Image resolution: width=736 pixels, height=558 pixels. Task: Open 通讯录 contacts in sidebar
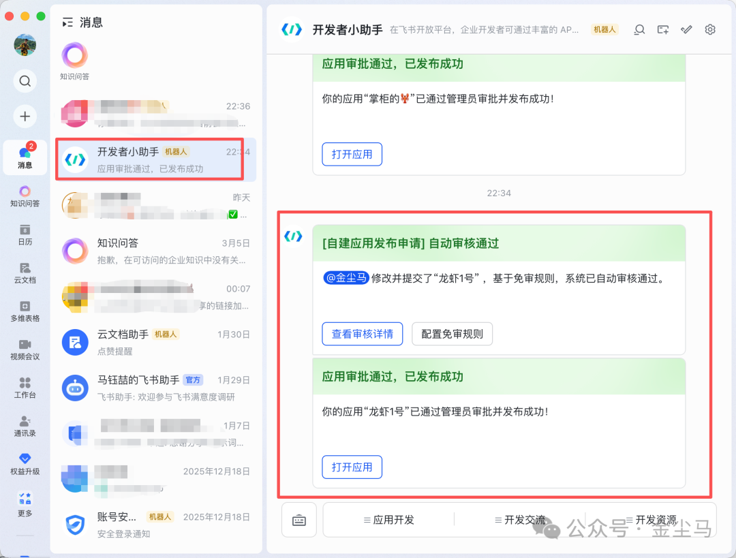(25, 425)
